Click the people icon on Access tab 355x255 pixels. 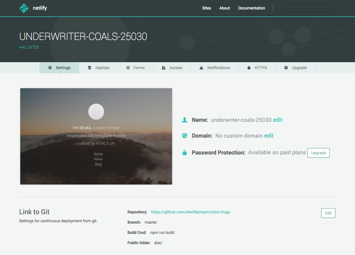pyautogui.click(x=164, y=68)
